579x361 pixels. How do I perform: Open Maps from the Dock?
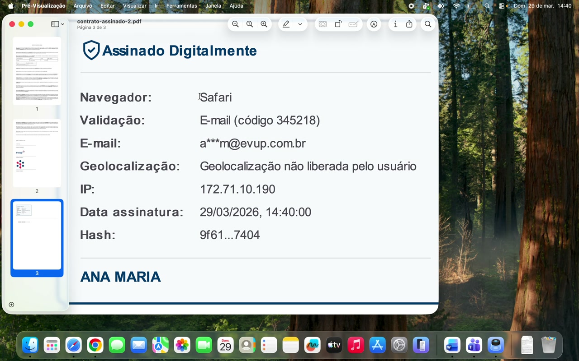point(161,346)
